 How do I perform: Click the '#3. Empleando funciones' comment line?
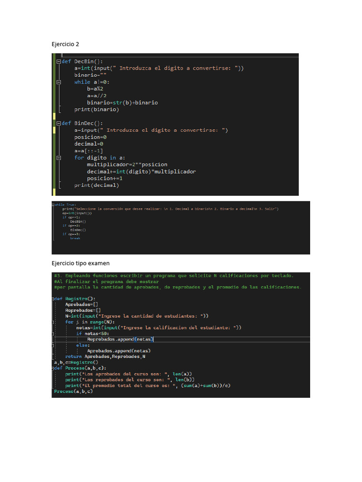(x=174, y=276)
